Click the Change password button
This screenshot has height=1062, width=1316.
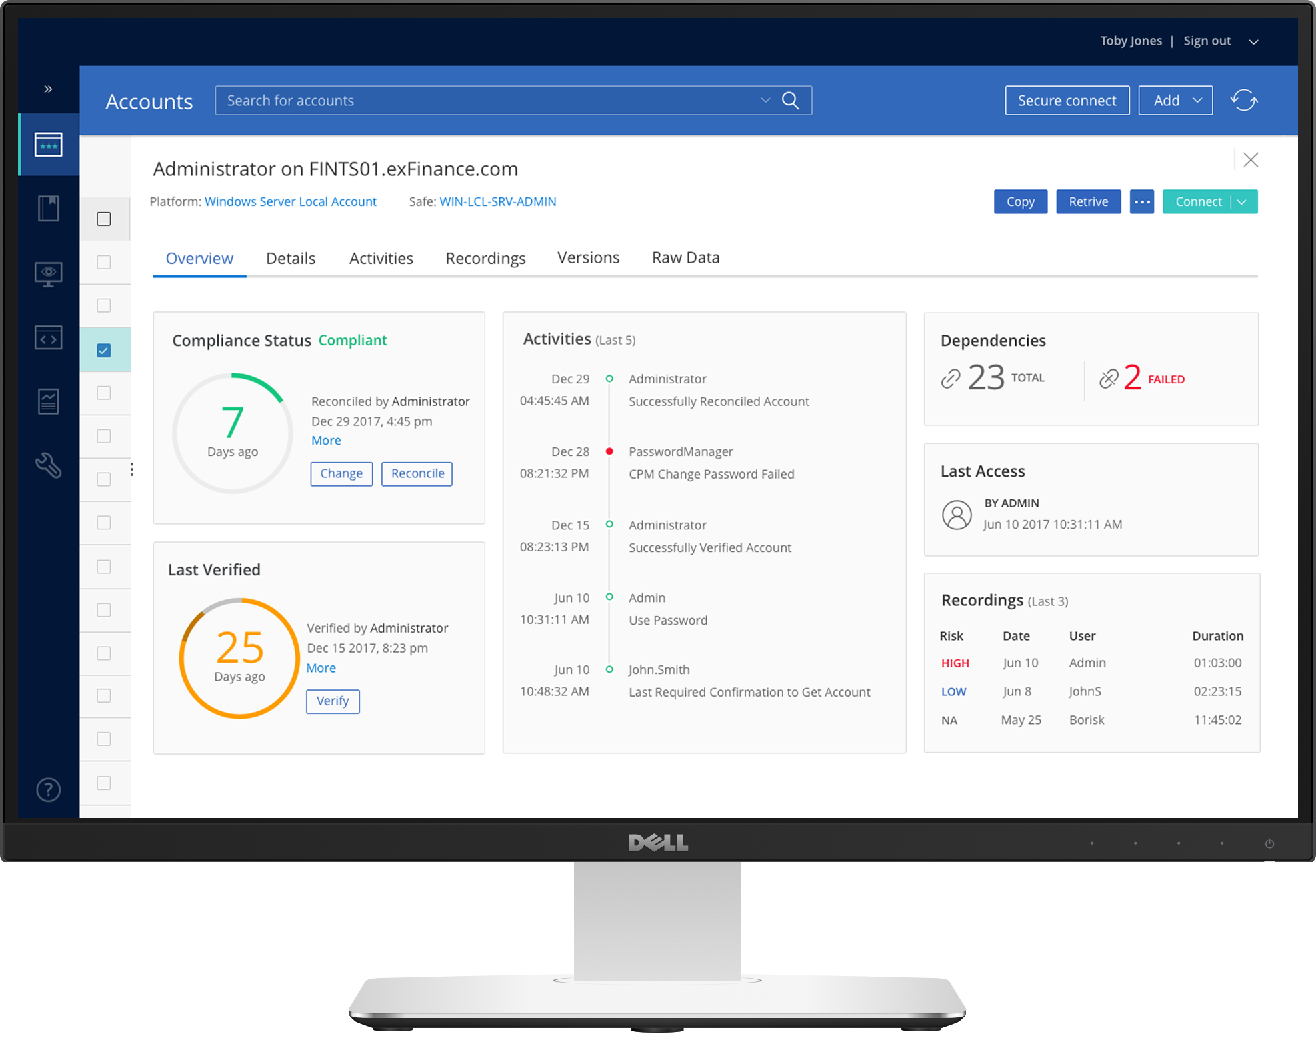[341, 473]
